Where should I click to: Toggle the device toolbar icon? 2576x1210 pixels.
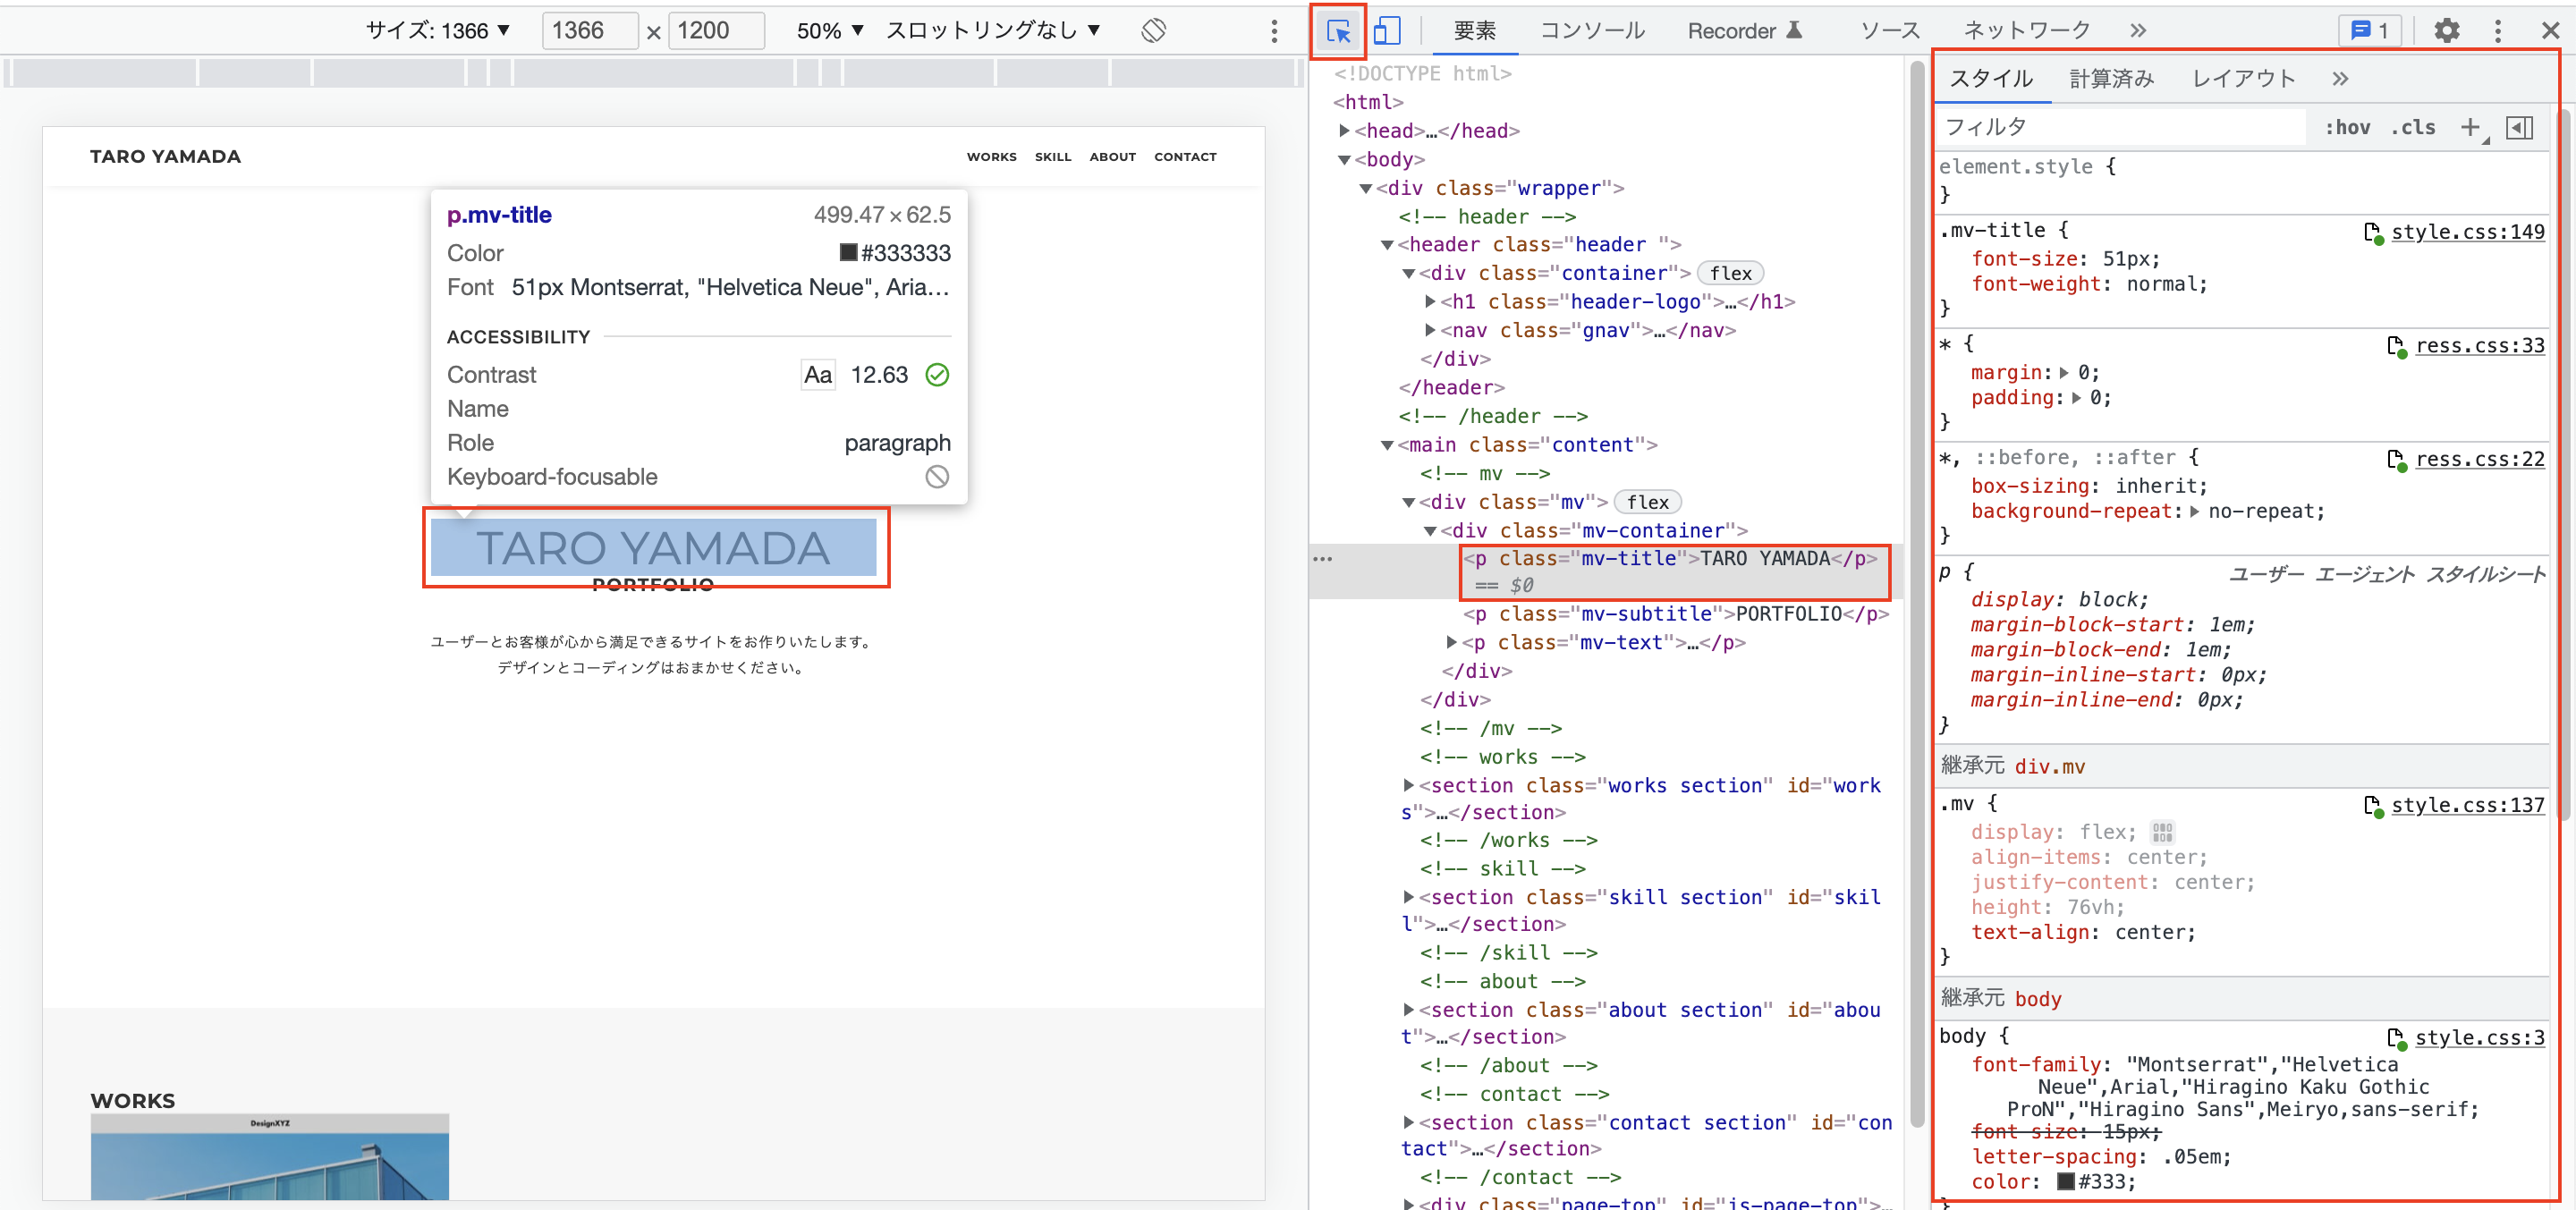(x=1386, y=31)
